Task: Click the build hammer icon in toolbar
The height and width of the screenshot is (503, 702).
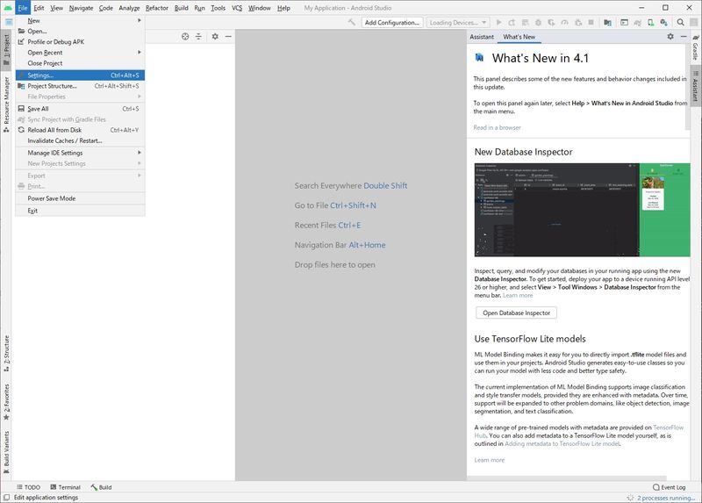Action: [352, 22]
